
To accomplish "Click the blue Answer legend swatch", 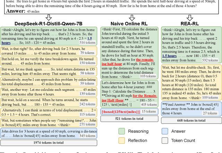I will click(x=165, y=131).
